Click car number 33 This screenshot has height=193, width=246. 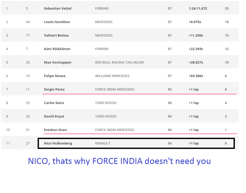28,63
